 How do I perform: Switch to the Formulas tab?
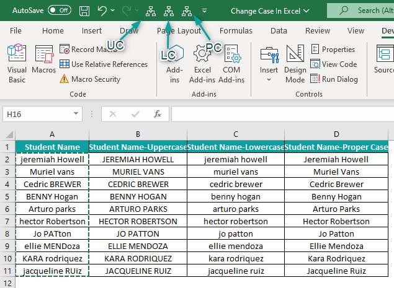(x=236, y=30)
